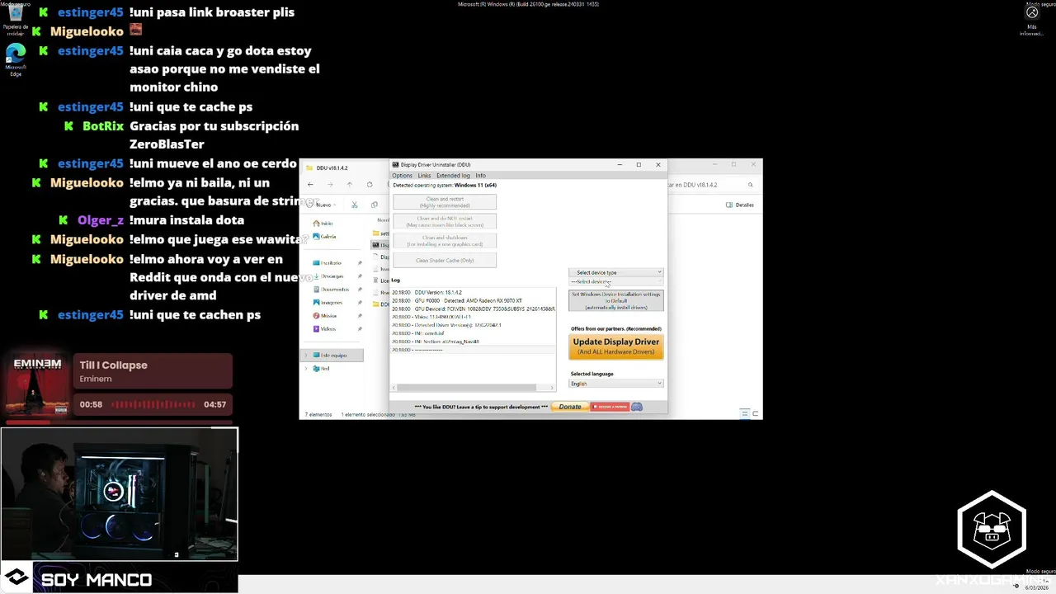Open Videos folder in Explorer sidebar
This screenshot has height=594, width=1056.
point(324,329)
